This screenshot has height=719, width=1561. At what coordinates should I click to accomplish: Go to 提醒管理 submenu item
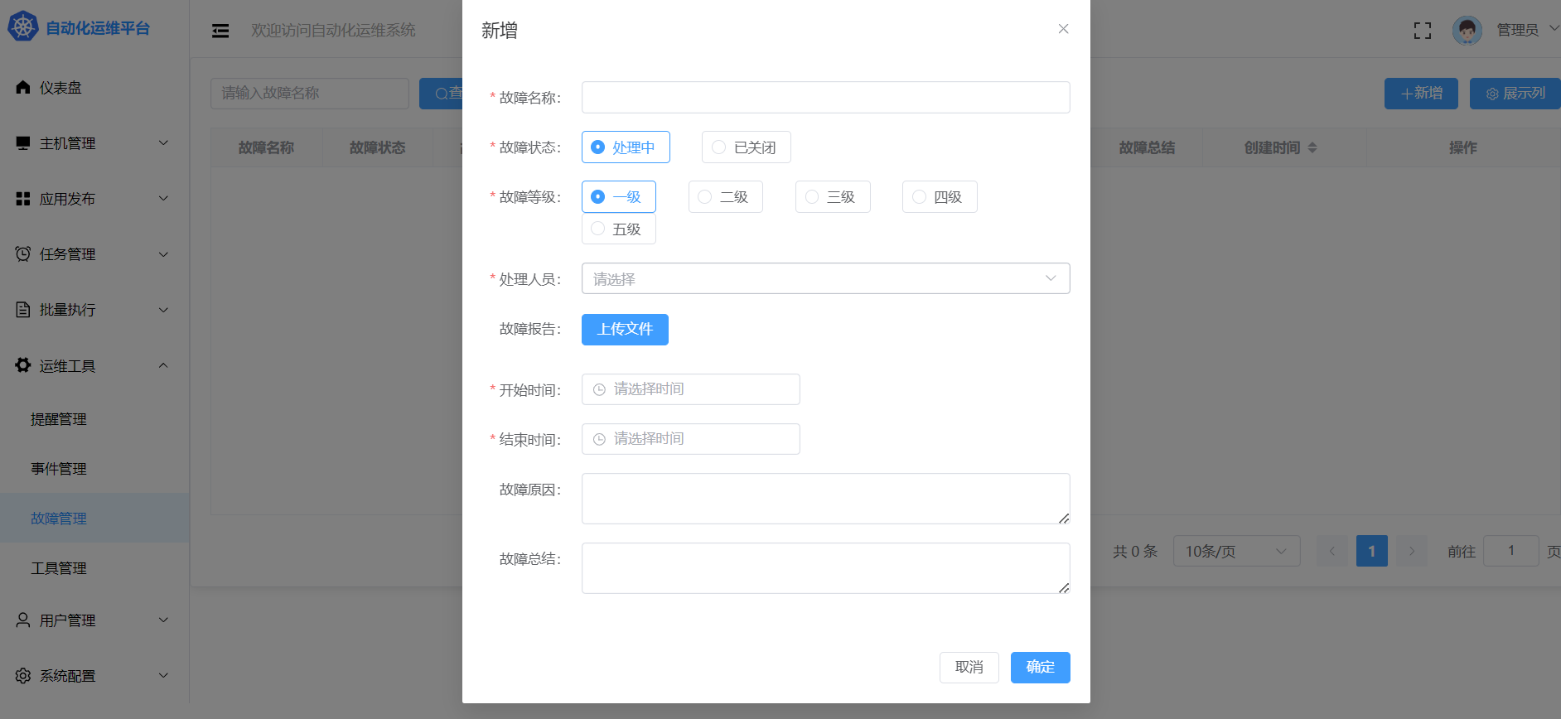click(59, 419)
